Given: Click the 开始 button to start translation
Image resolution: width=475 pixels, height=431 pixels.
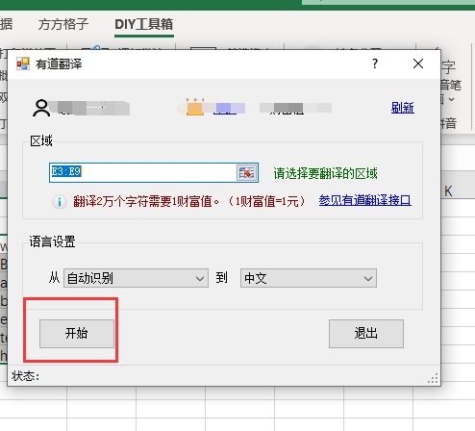Looking at the screenshot, I should (77, 334).
